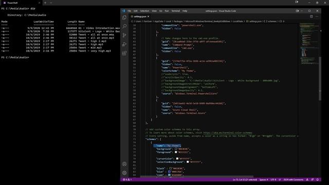The height and width of the screenshot is (185, 329).
Task: Click the background color swatch on line 76
Action: pos(176,149)
